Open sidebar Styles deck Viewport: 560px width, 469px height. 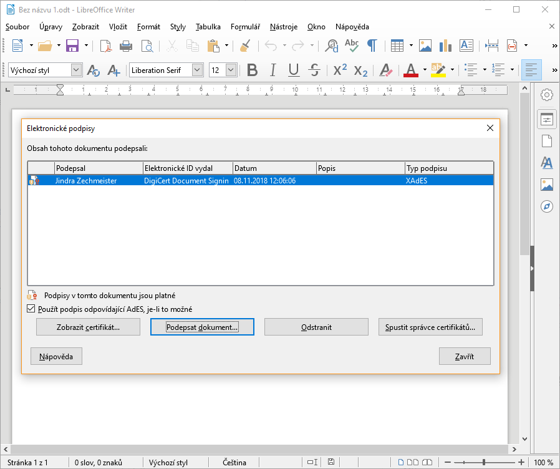click(547, 163)
